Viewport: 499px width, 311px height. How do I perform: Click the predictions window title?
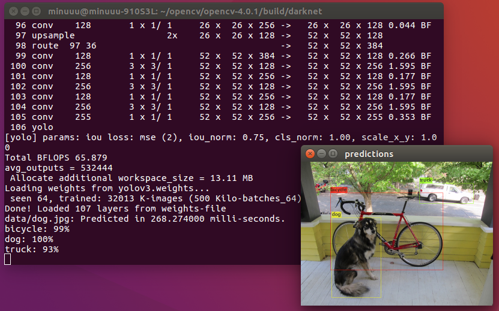369,155
